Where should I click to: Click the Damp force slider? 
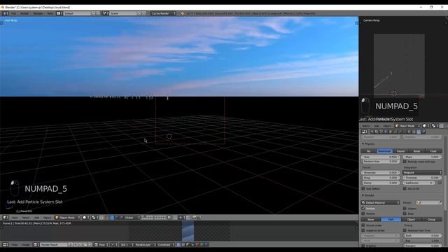(381, 183)
